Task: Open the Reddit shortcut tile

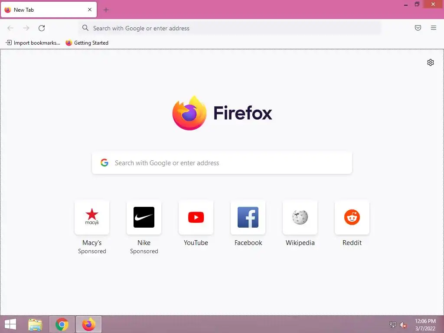Action: pos(352,217)
